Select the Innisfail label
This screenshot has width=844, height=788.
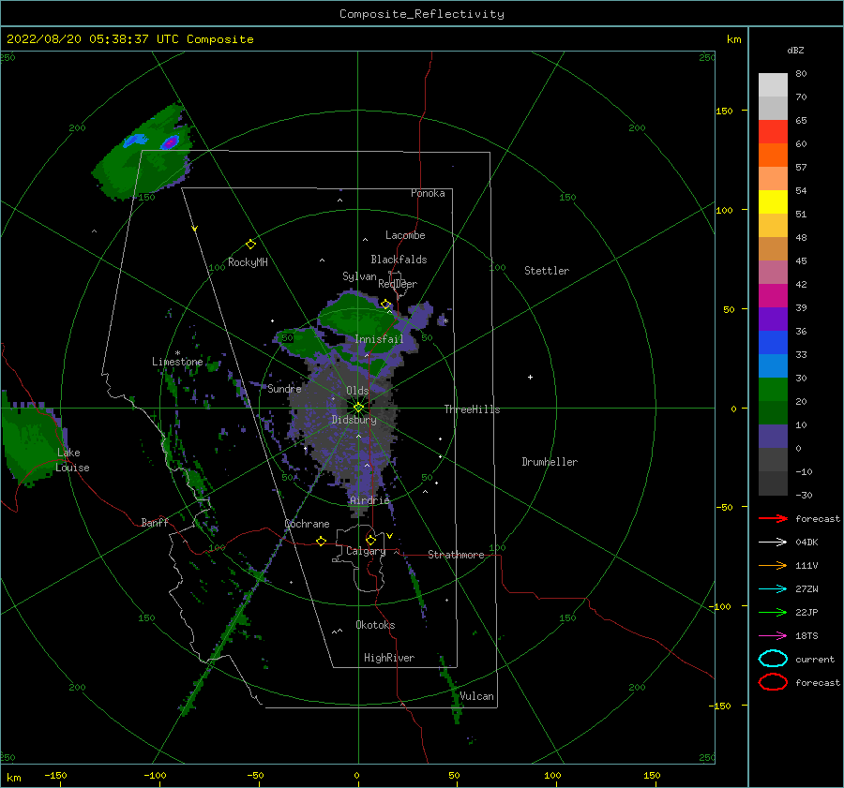click(379, 339)
